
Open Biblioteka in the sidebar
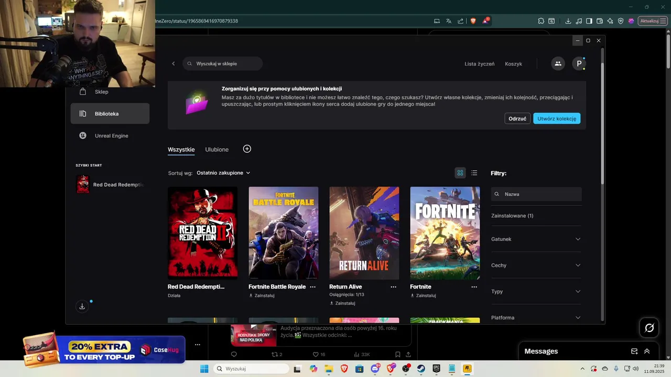110,114
